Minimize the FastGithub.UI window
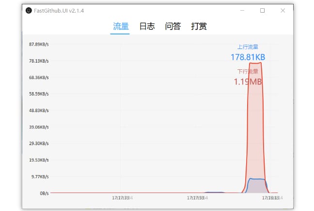 (x=242, y=10)
